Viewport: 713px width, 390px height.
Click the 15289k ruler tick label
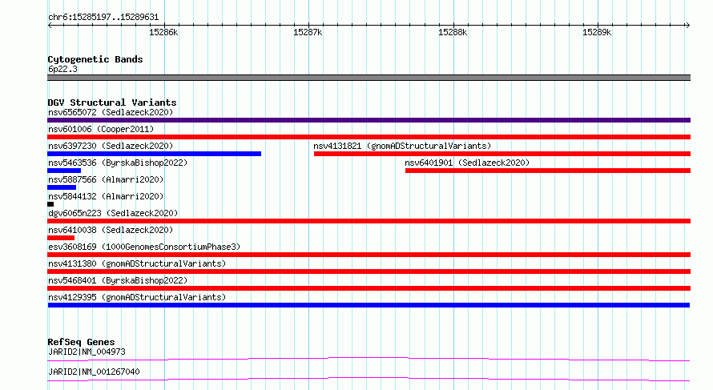[x=597, y=32]
